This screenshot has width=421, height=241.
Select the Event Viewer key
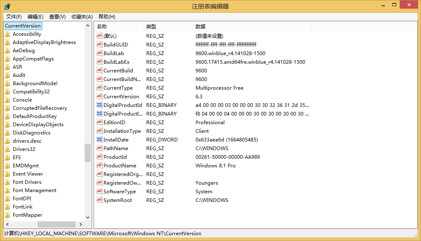28,174
